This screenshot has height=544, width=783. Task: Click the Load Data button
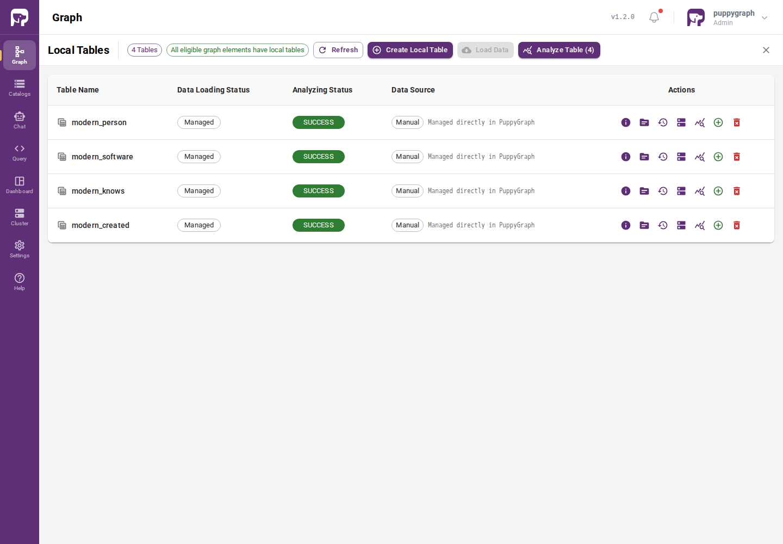tap(486, 50)
